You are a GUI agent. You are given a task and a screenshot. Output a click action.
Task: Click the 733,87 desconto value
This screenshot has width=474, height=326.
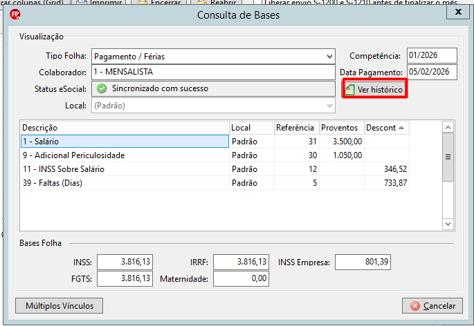click(x=395, y=183)
